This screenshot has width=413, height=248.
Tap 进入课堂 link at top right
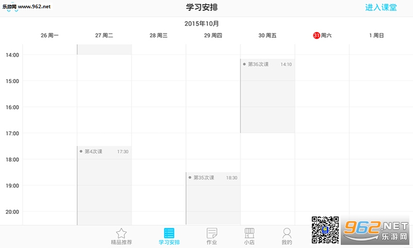point(381,7)
